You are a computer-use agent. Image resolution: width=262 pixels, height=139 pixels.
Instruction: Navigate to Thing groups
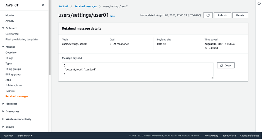click(13, 69)
